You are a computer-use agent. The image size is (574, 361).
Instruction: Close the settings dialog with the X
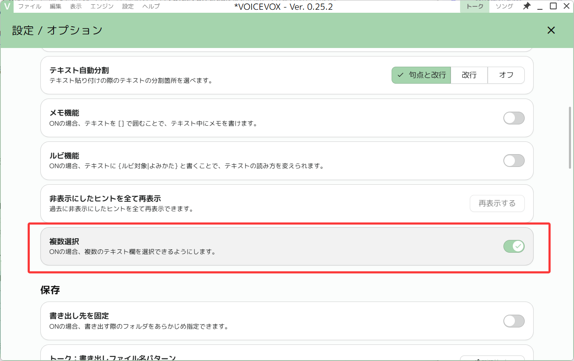(551, 30)
